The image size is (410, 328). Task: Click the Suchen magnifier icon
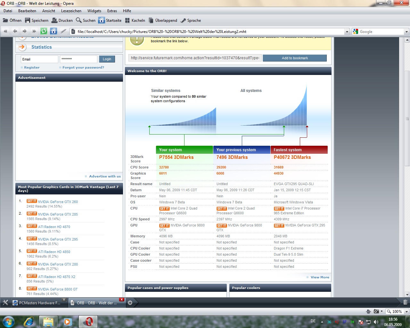coord(79,20)
